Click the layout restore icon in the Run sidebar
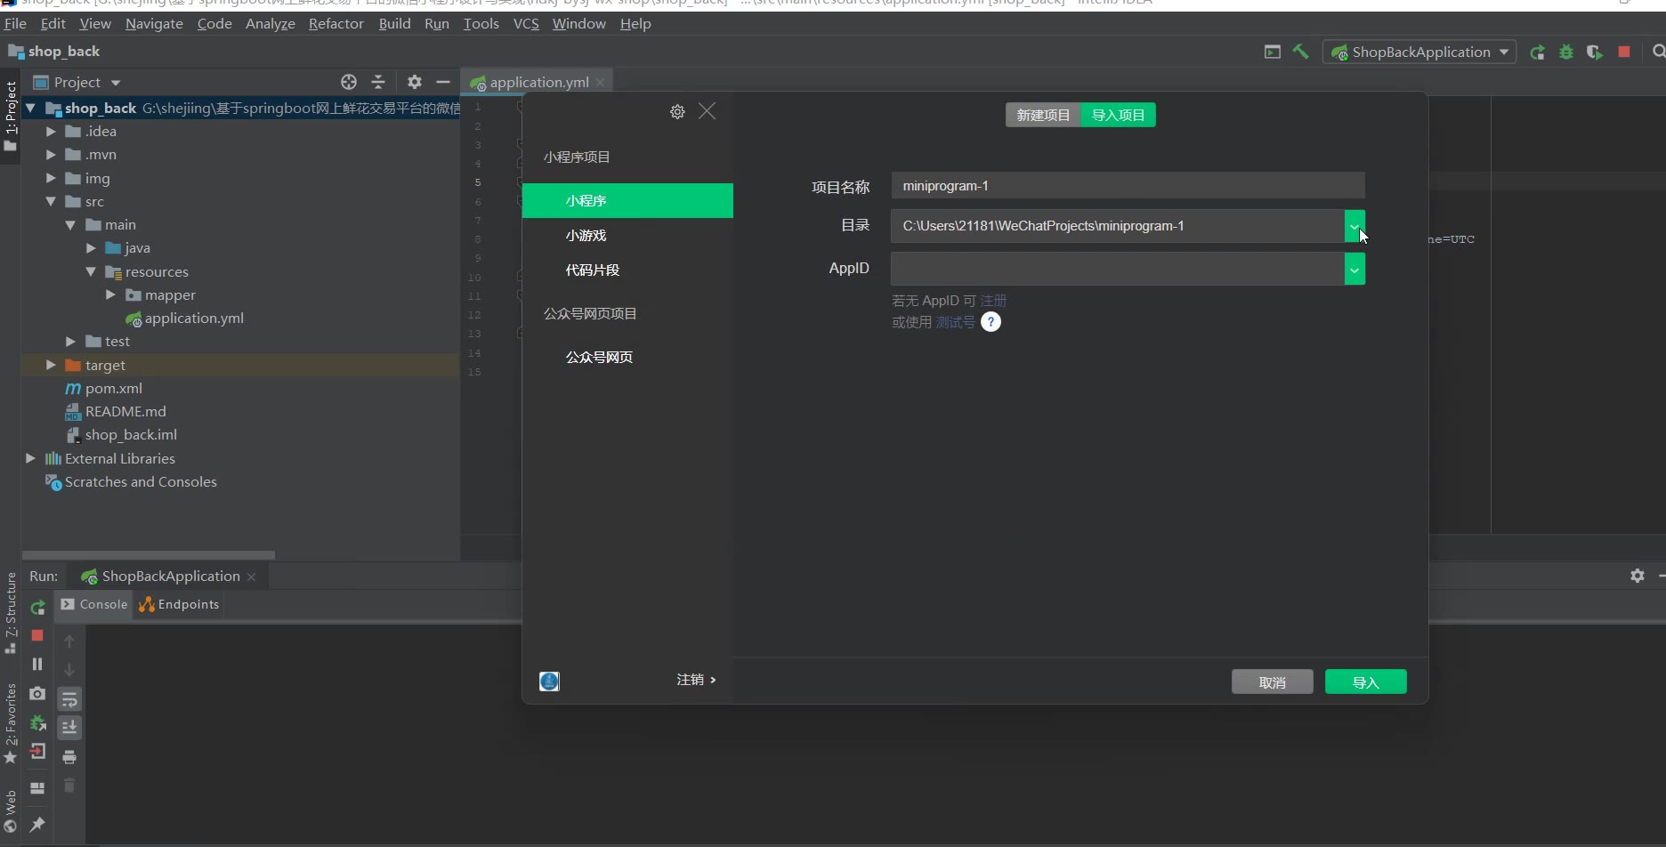This screenshot has height=847, width=1666. pos(37,788)
